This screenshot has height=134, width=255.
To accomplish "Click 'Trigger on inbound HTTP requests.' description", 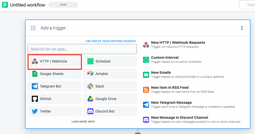I will click(175, 47).
